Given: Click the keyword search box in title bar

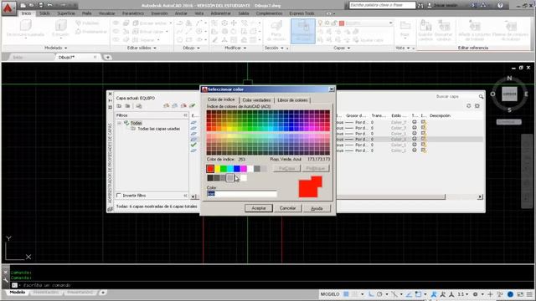Looking at the screenshot, I should coord(382,6).
